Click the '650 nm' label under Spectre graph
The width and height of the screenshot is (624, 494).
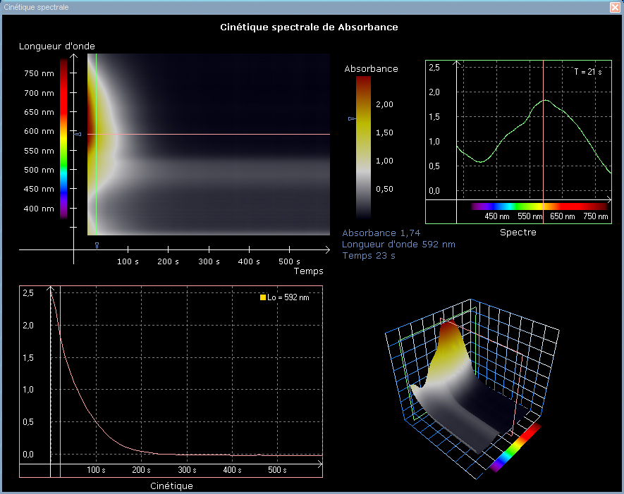[x=563, y=216]
